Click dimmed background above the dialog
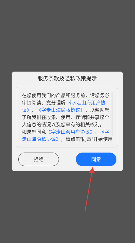The height and width of the screenshot is (243, 135). pos(67,36)
